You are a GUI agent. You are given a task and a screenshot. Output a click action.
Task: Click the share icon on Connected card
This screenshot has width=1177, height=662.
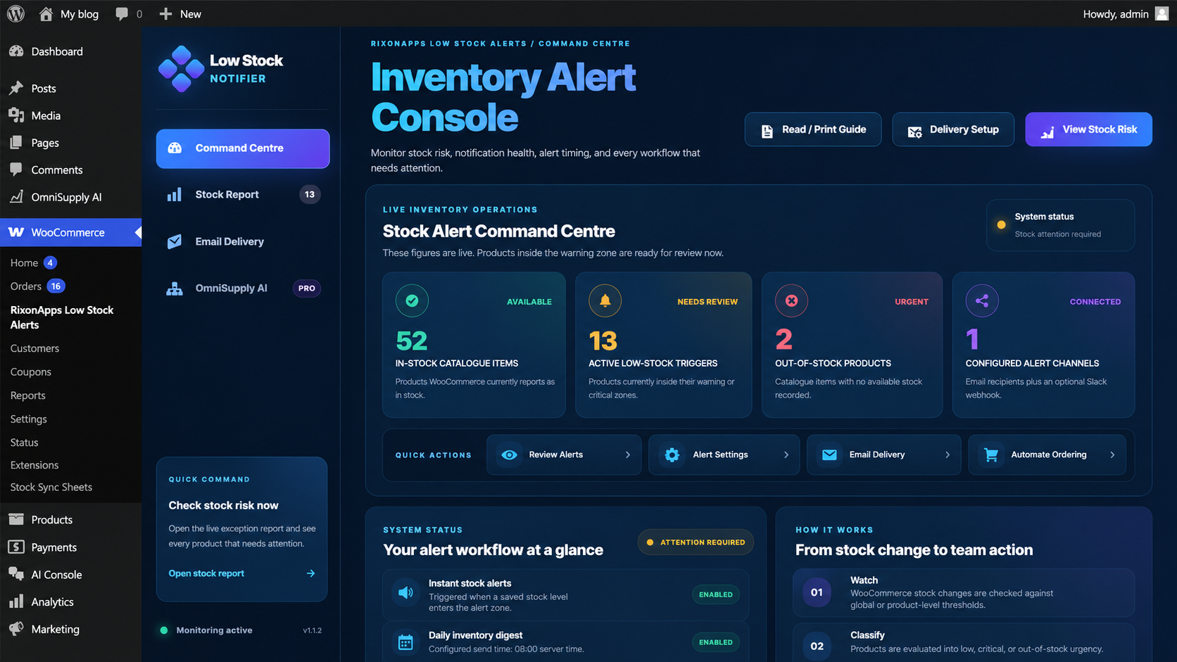pos(982,301)
